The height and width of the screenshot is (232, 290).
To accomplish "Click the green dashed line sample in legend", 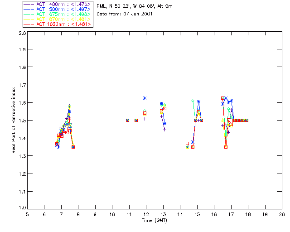I will pos(29,14).
